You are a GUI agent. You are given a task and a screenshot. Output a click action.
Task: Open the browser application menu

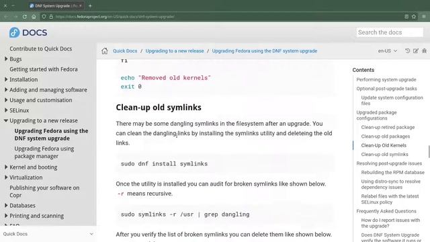[424, 17]
